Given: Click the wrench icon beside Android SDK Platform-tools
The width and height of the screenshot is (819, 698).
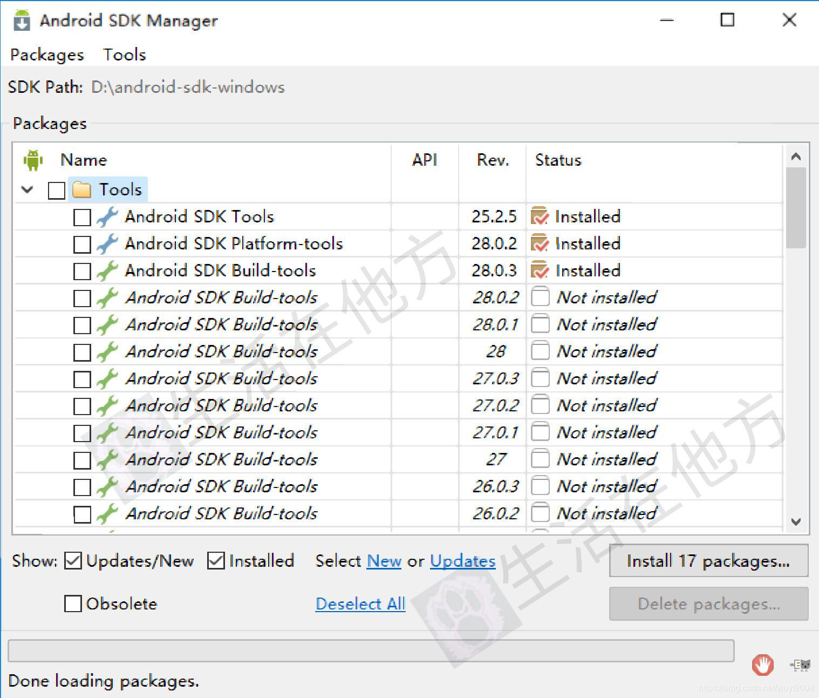Looking at the screenshot, I should point(107,243).
